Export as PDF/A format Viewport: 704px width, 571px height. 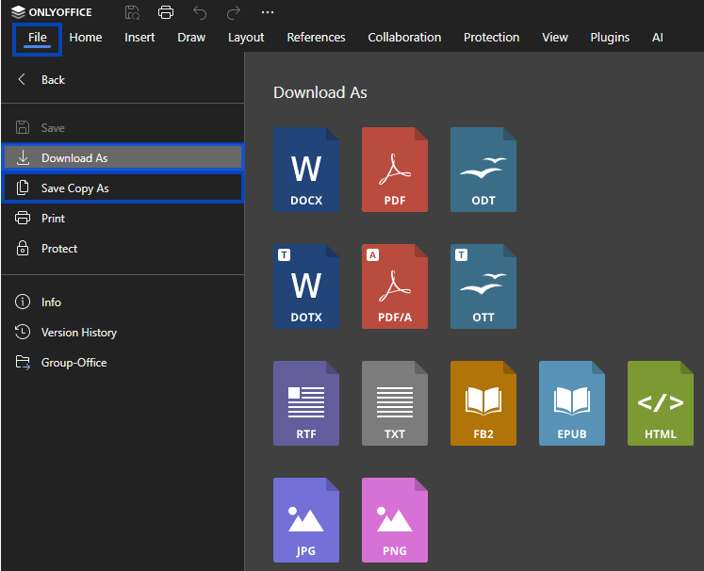[x=395, y=286]
